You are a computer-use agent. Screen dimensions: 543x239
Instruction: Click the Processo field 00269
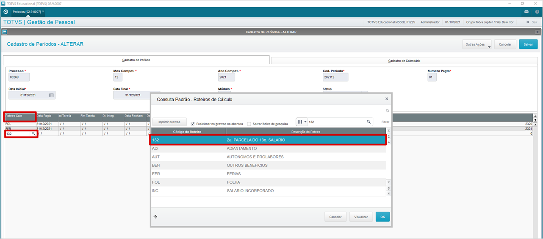pyautogui.click(x=19, y=77)
